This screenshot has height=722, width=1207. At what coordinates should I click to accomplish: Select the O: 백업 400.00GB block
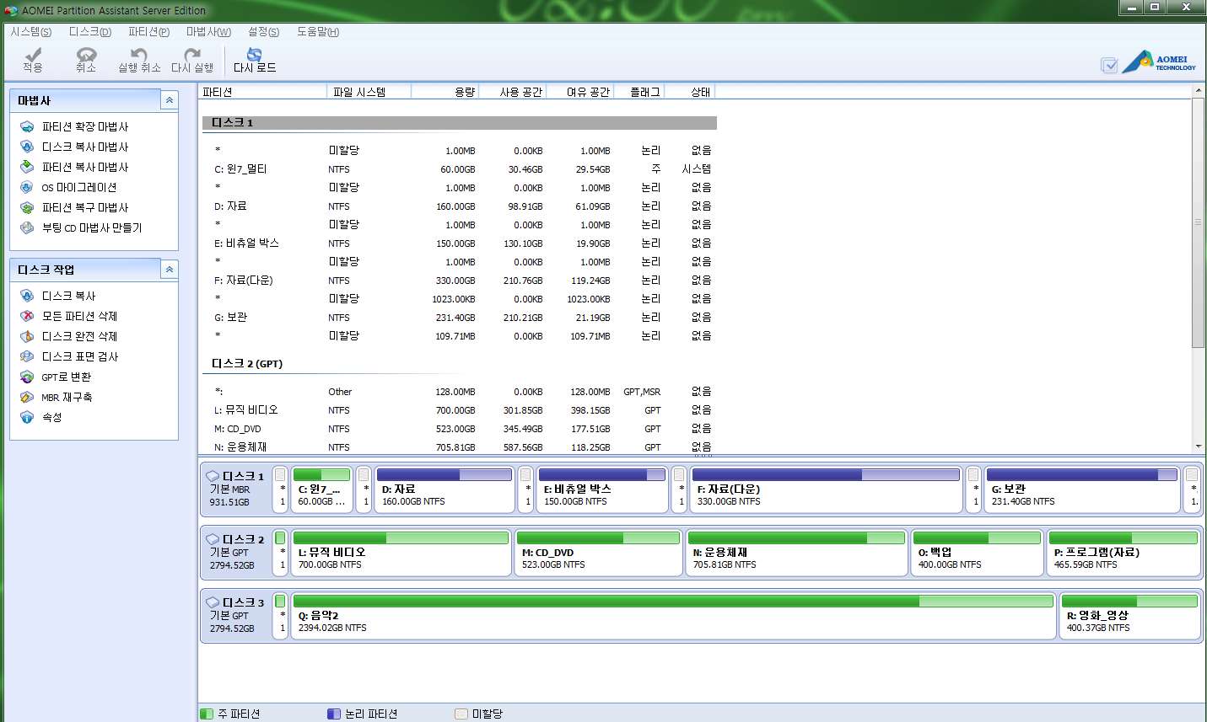(977, 553)
